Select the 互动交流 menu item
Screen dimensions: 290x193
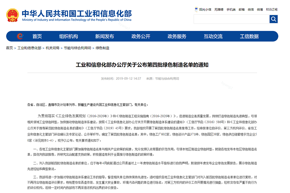(213, 36)
